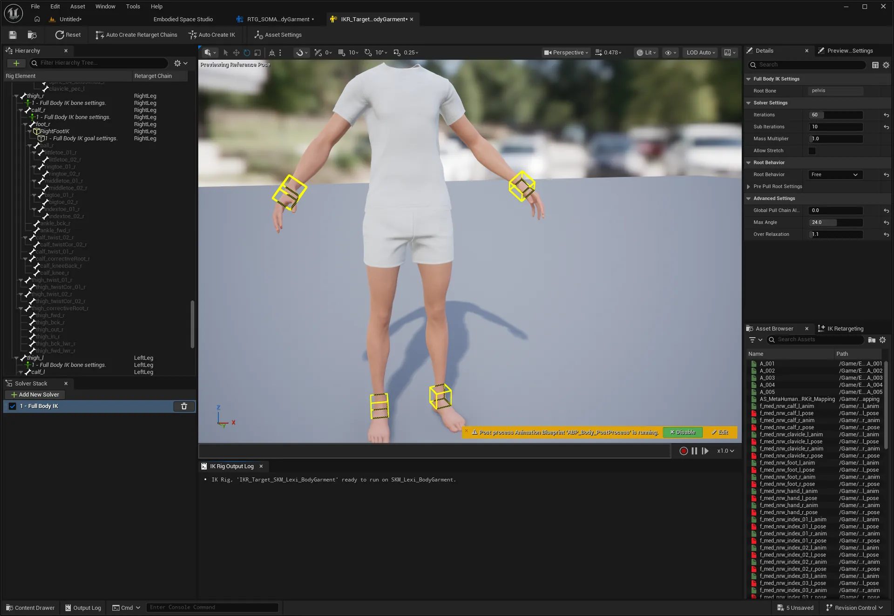894x616 pixels.
Task: Reset Sub Iterations to default value
Action: click(887, 127)
